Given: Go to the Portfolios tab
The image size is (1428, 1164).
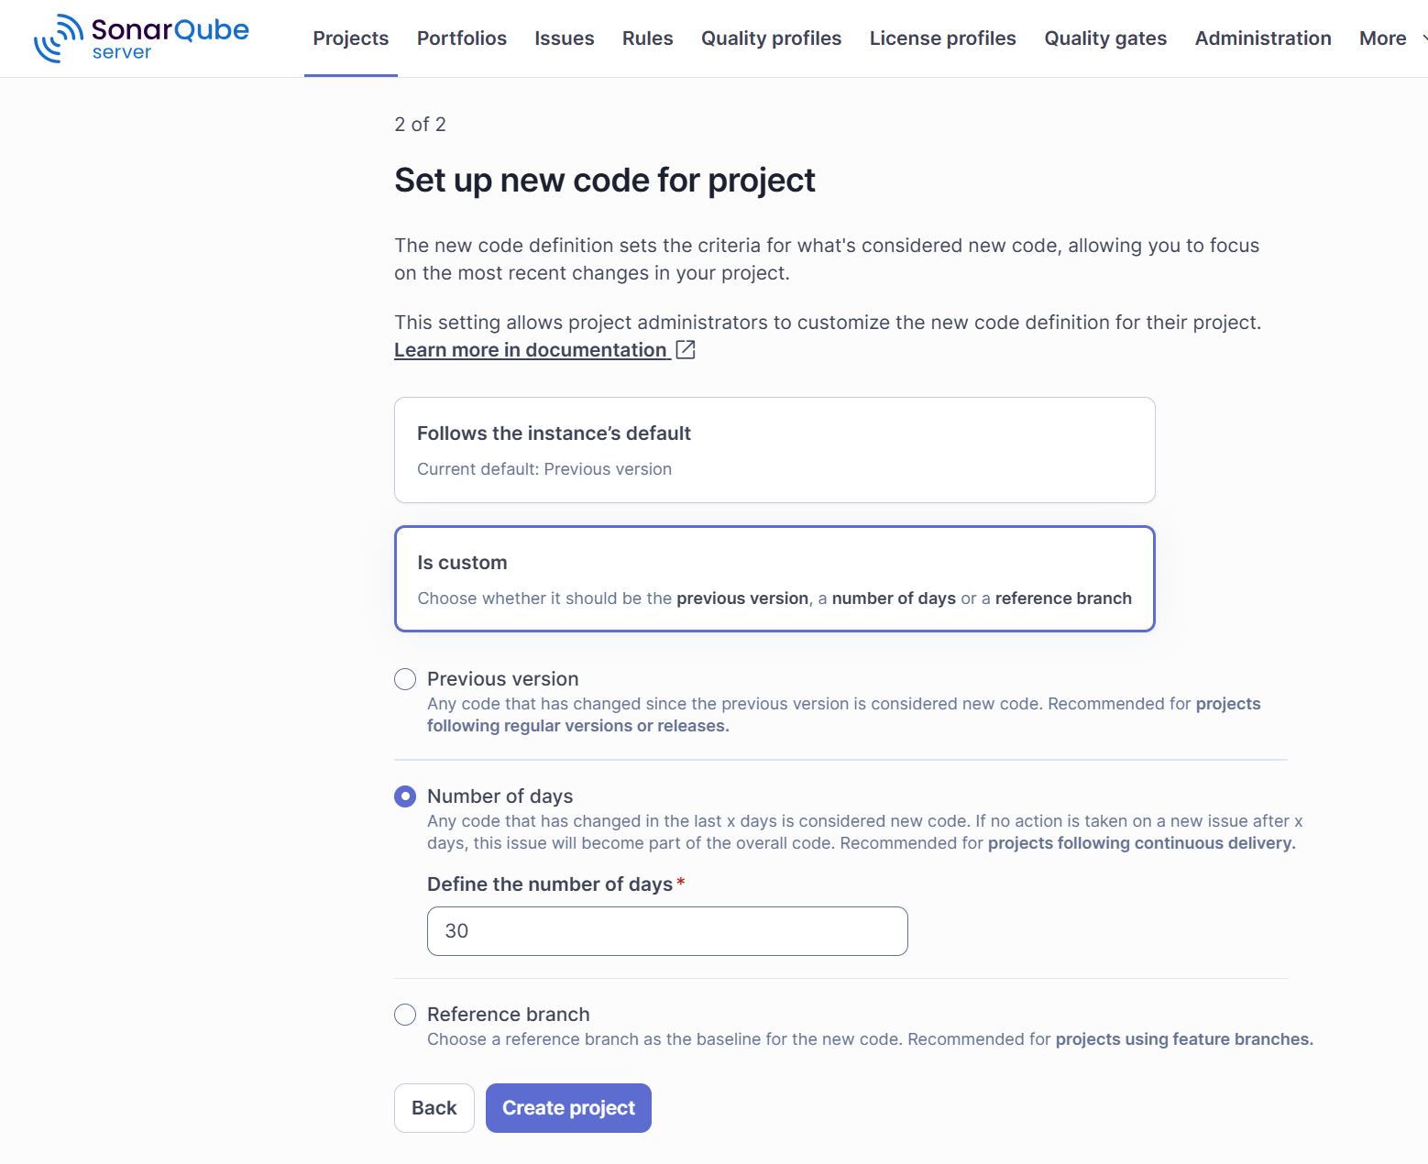Looking at the screenshot, I should (x=462, y=38).
